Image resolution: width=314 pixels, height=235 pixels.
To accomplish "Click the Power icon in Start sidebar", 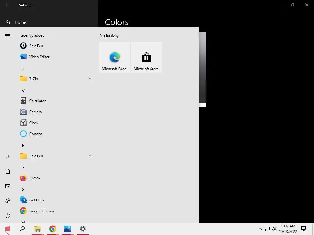I will [x=8, y=215].
